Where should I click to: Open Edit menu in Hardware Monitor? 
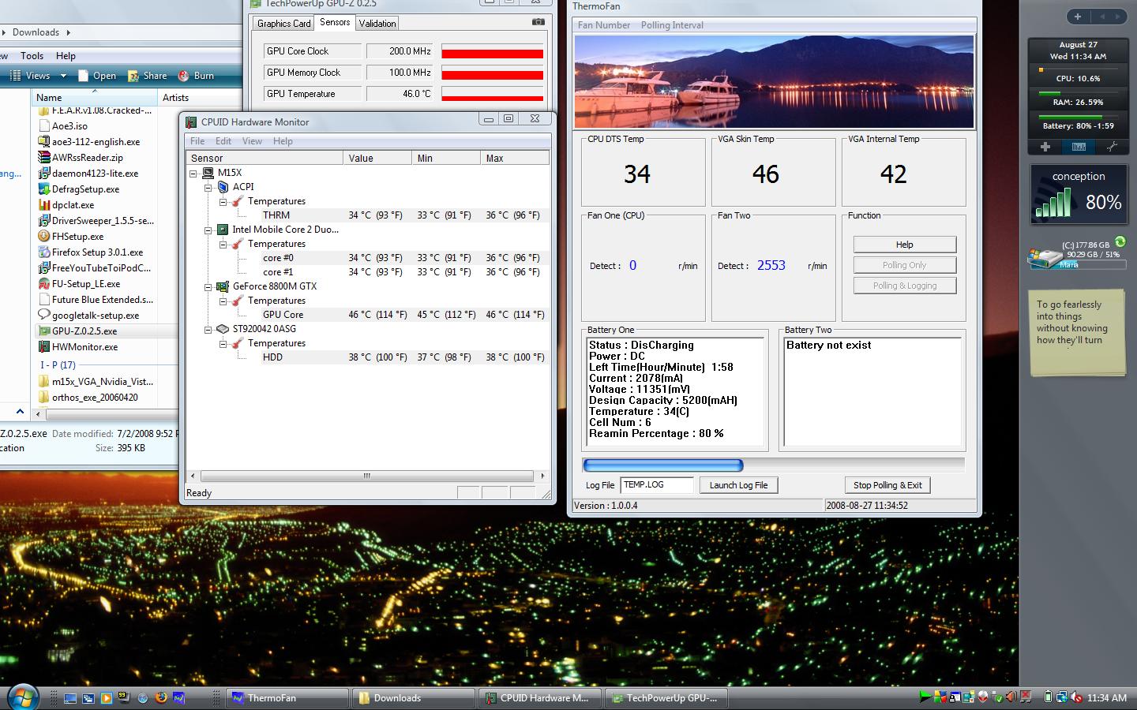coord(223,141)
